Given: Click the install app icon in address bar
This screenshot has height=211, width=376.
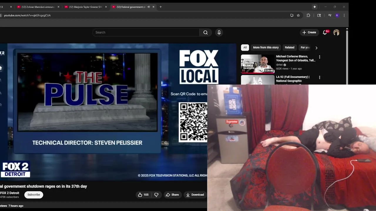Looking at the screenshot, I should click(x=292, y=16).
